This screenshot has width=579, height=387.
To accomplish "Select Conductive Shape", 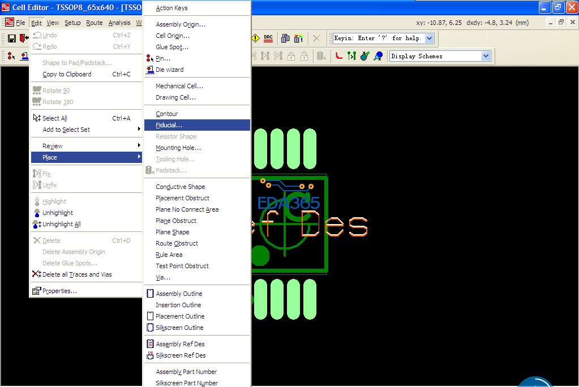I will pyautogui.click(x=197, y=187).
